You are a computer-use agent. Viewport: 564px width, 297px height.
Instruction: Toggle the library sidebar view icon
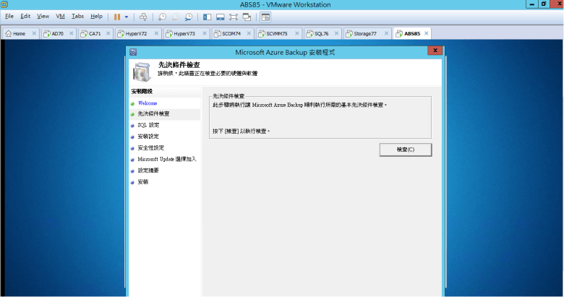click(x=207, y=16)
